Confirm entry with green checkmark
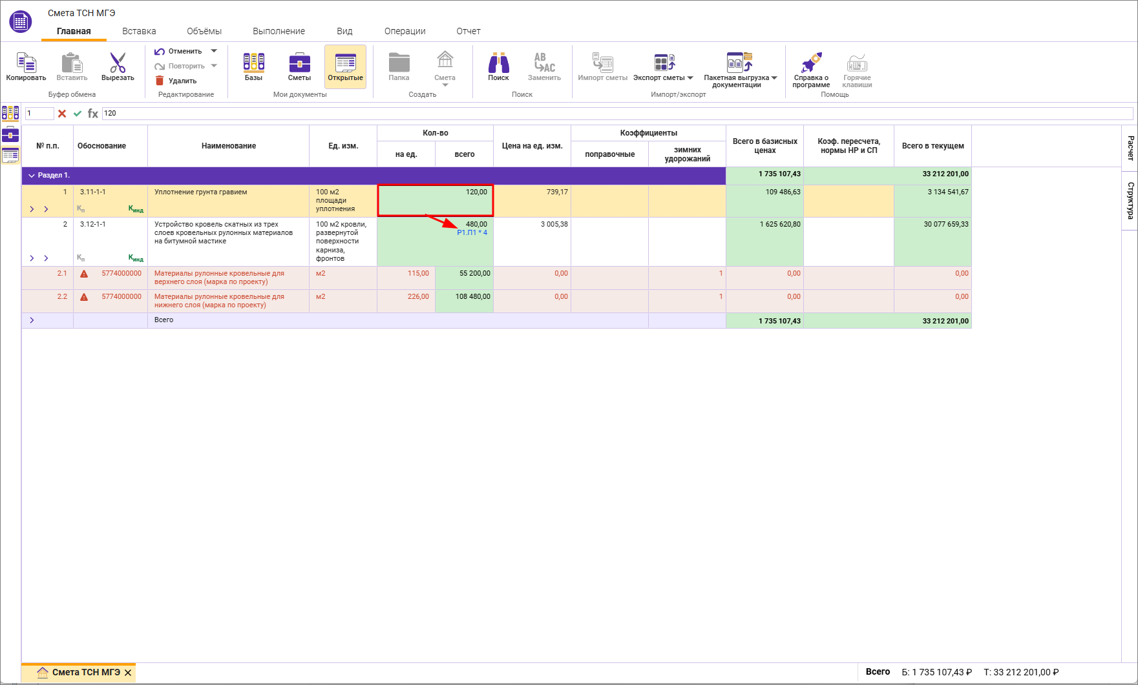 point(78,114)
